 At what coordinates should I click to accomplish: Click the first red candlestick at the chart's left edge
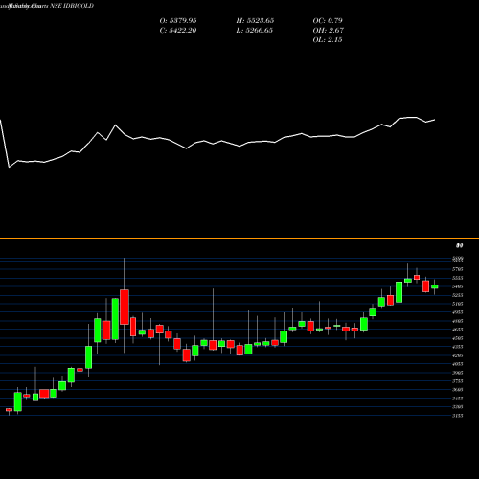point(9,410)
